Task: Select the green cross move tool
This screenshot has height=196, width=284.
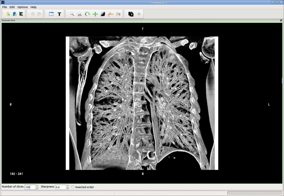Action: coord(95,14)
